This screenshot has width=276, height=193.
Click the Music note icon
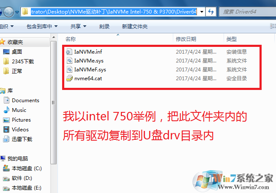6,110
